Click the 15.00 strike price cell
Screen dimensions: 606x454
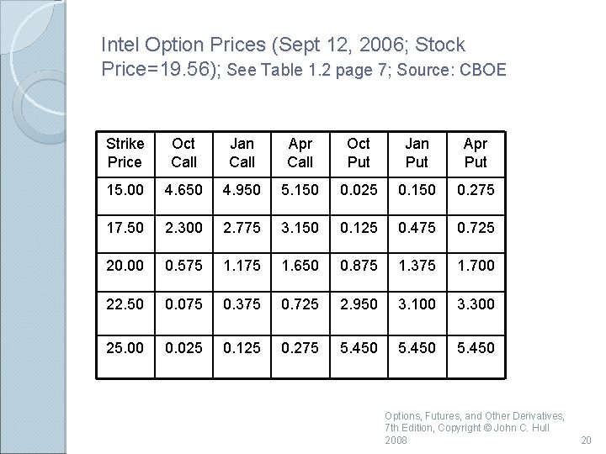click(x=125, y=197)
